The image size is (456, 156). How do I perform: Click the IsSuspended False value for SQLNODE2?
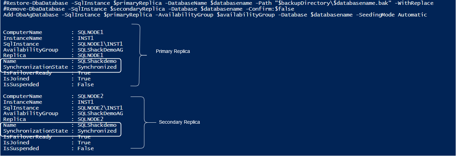pyautogui.click(x=86, y=148)
